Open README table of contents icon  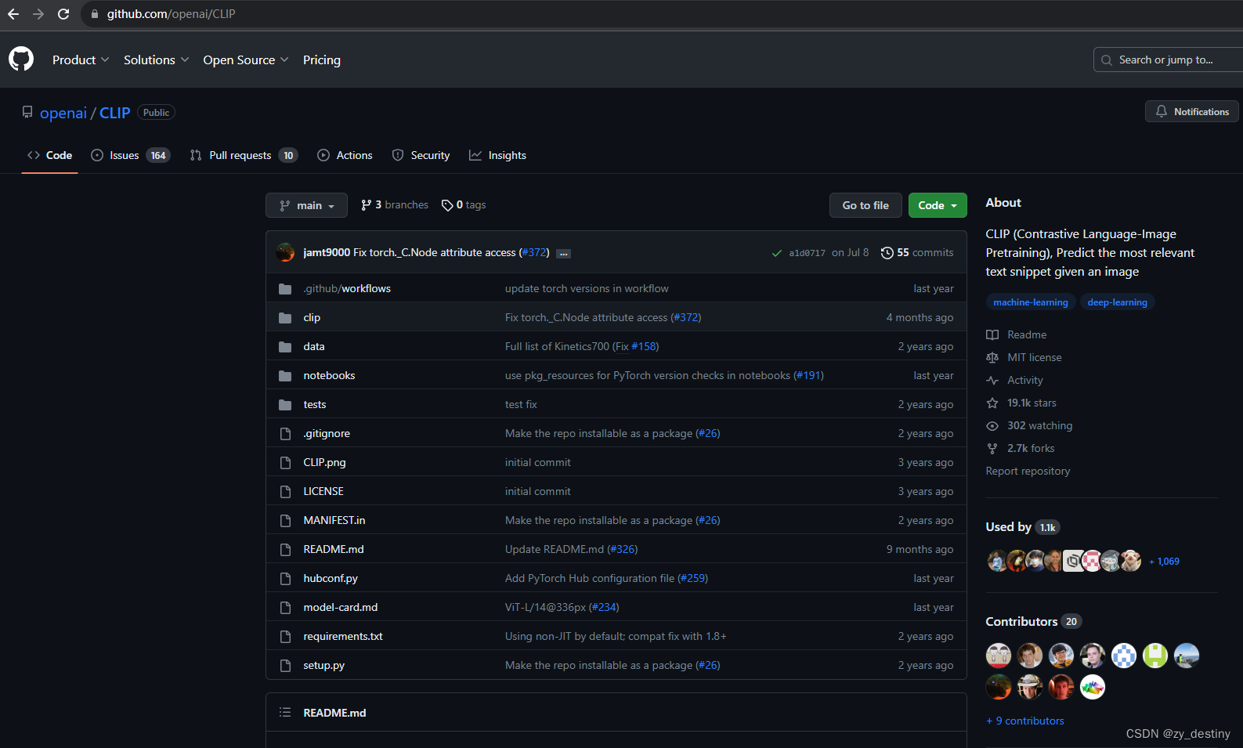(x=285, y=712)
